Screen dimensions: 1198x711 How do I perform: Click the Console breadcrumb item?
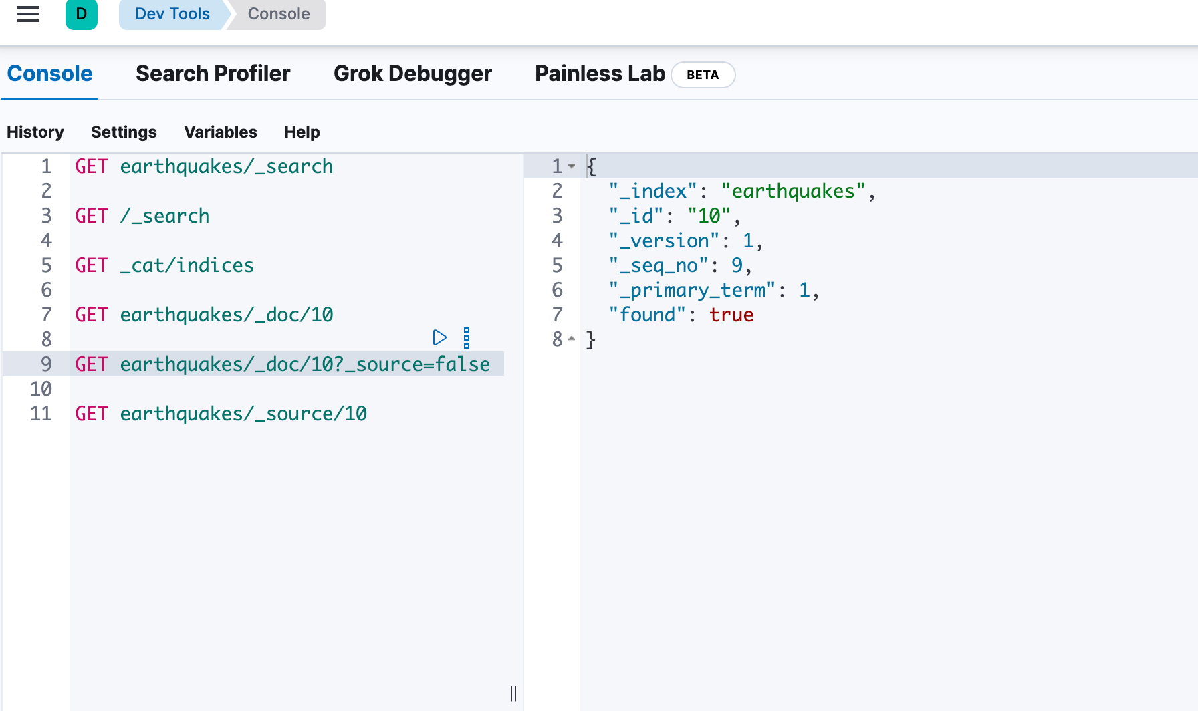[279, 14]
